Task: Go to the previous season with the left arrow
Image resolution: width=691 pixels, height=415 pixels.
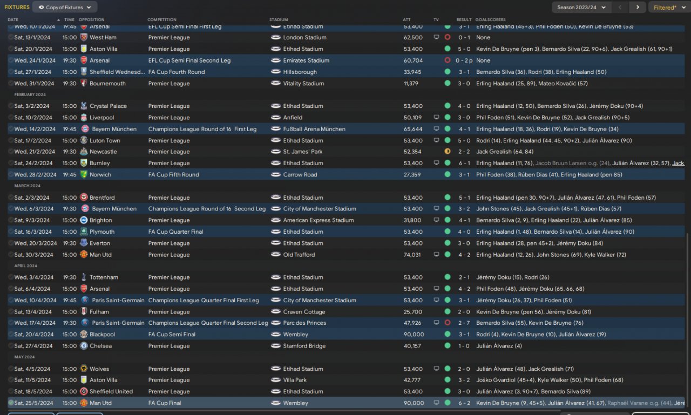Action: (620, 8)
